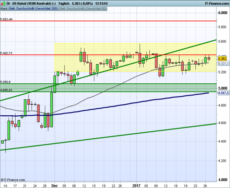Screen dimensions: 230x188
Task: Click date label 15 on the axis
Action: tap(94, 186)
